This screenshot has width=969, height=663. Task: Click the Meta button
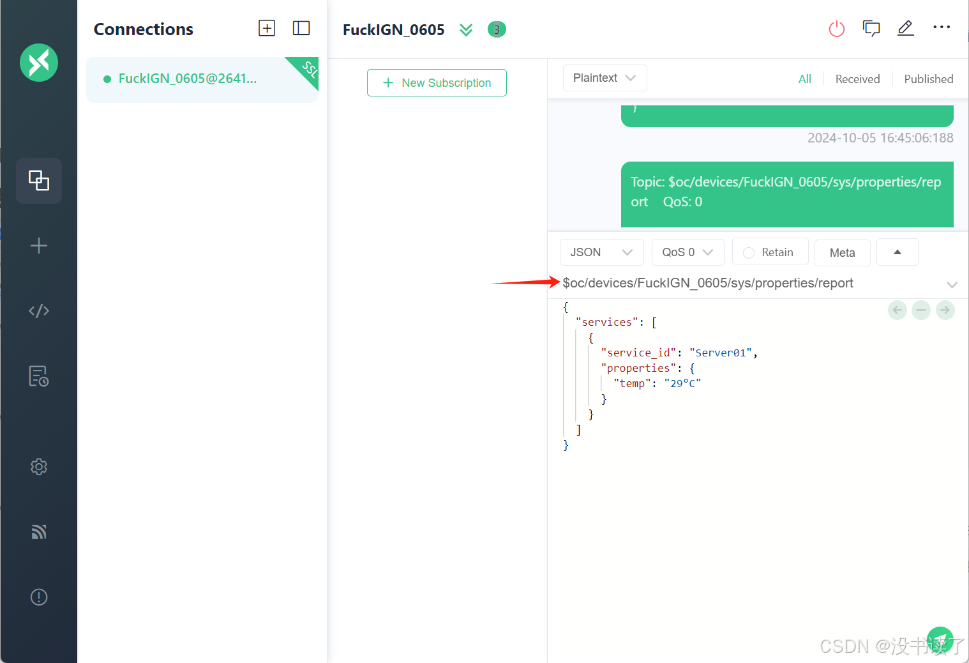[x=843, y=253]
